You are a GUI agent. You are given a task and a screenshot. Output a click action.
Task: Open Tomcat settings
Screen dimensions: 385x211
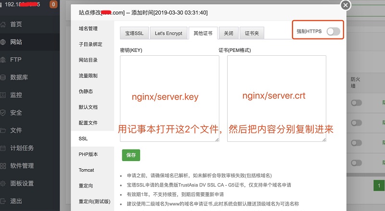92,170
